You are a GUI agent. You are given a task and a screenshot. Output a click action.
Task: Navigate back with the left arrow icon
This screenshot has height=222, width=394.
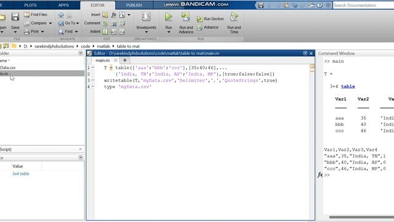[61, 15]
